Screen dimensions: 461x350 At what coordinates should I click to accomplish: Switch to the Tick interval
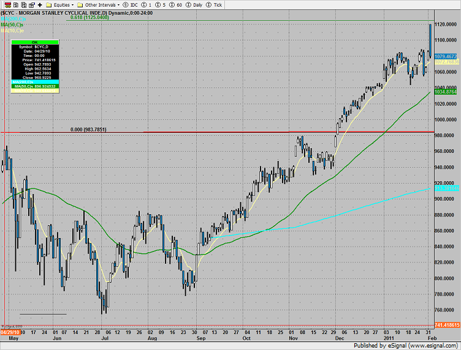214,5
